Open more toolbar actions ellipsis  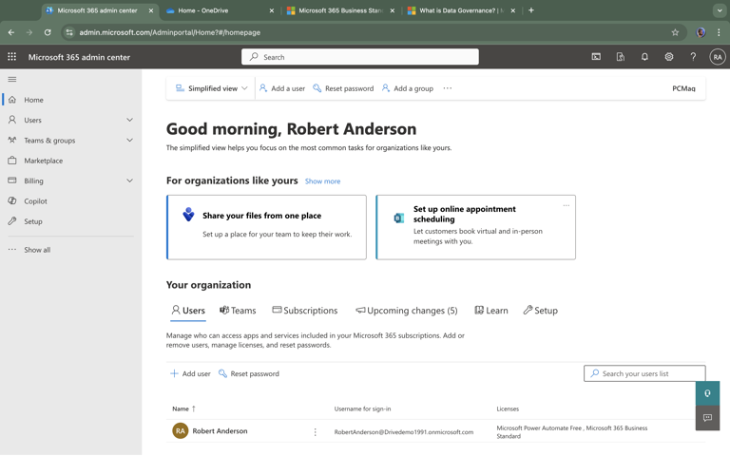pyautogui.click(x=448, y=88)
